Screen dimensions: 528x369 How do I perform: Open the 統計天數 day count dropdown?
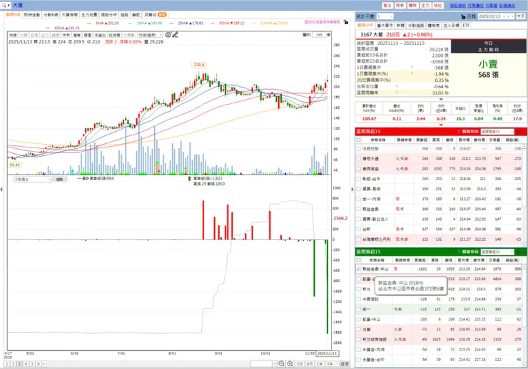point(385,16)
